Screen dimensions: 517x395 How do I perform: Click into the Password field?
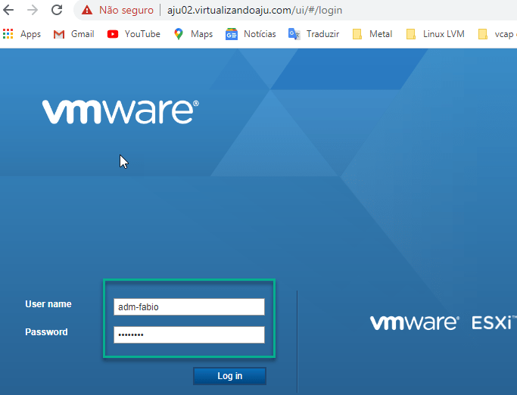[x=188, y=334]
